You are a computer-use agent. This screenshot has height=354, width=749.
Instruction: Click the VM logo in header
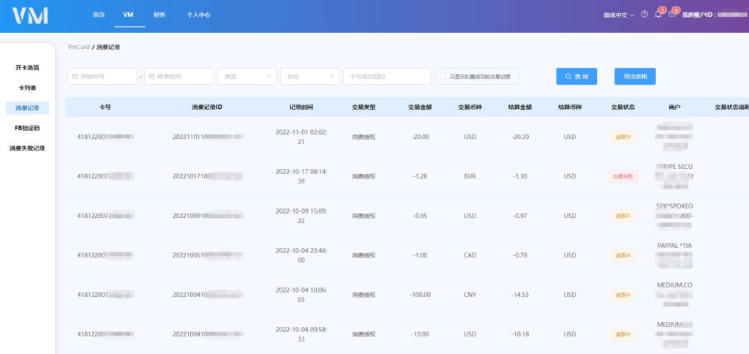[x=30, y=15]
